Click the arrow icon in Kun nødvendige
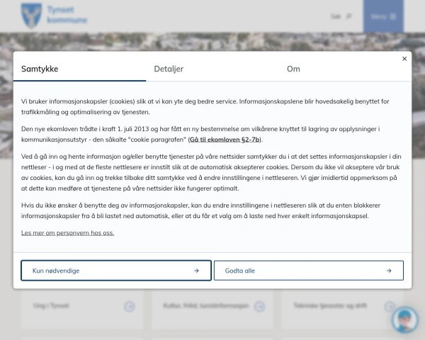Viewport: 425px width, 340px height. point(196,271)
